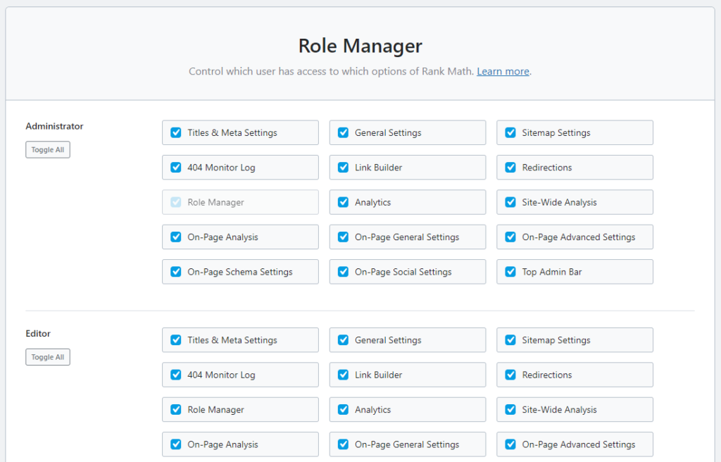Viewport: 721px width, 462px height.
Task: Toggle Administrator General Settings checkbox
Action: (343, 132)
